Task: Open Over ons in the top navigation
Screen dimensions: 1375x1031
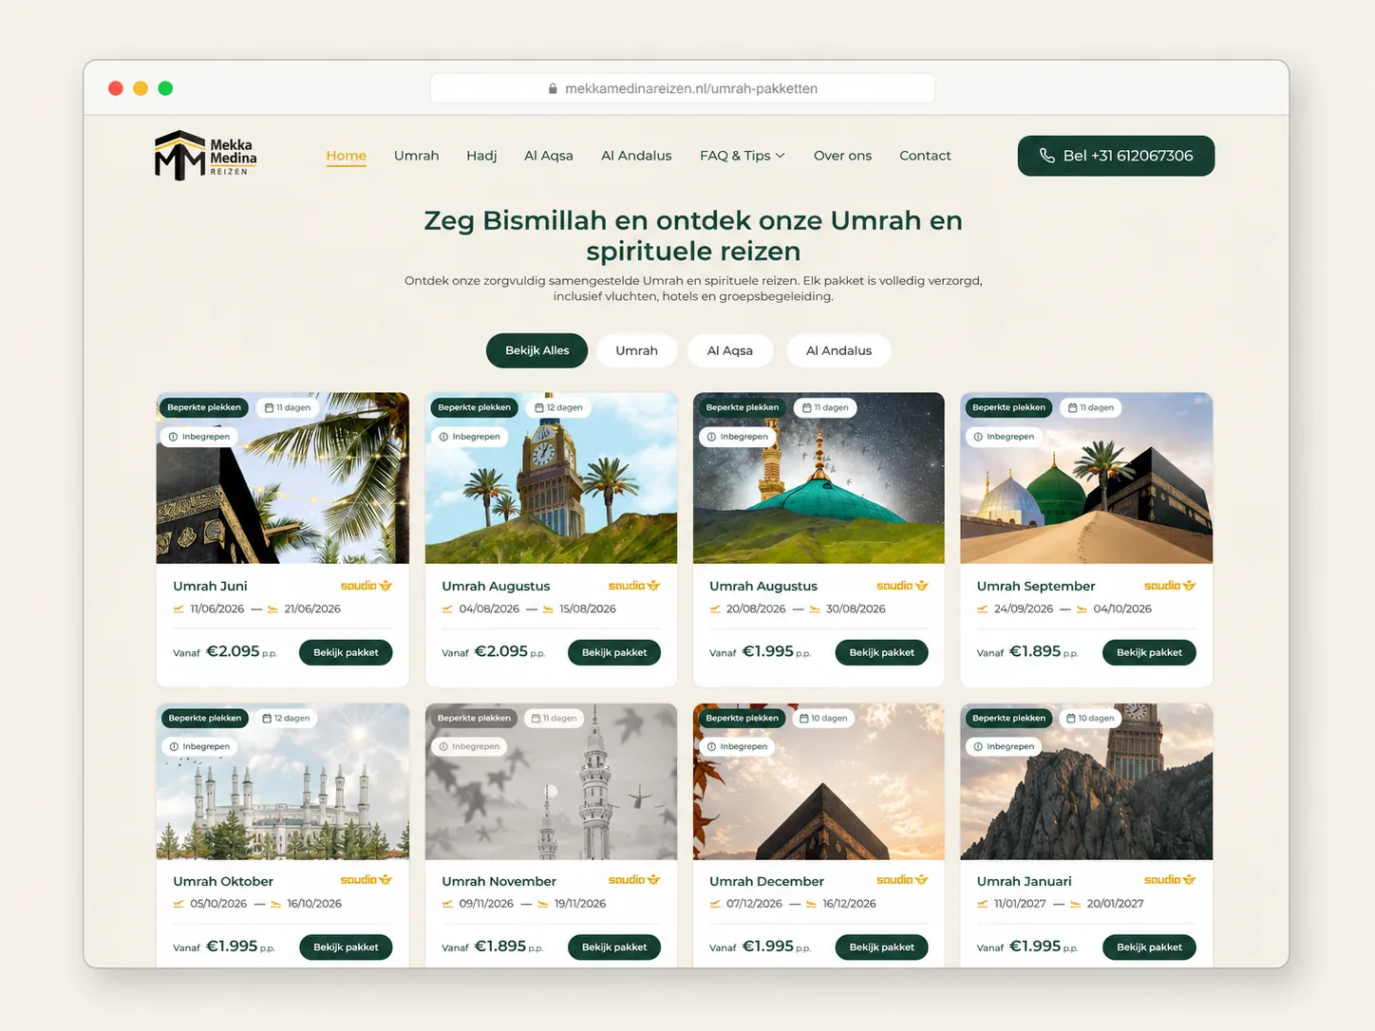Action: click(x=842, y=156)
